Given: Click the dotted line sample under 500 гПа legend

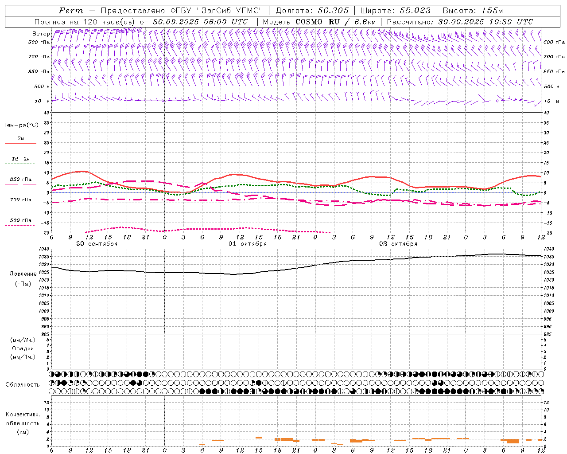Looking at the screenshot, I should [20, 226].
